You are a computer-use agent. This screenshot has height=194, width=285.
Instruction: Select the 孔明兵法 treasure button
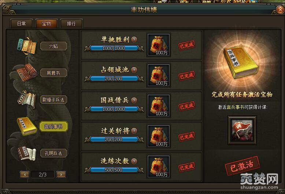(x=53, y=153)
